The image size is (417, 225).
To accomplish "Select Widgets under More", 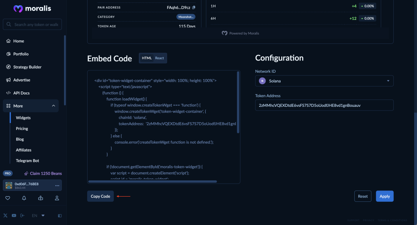I will (23, 117).
